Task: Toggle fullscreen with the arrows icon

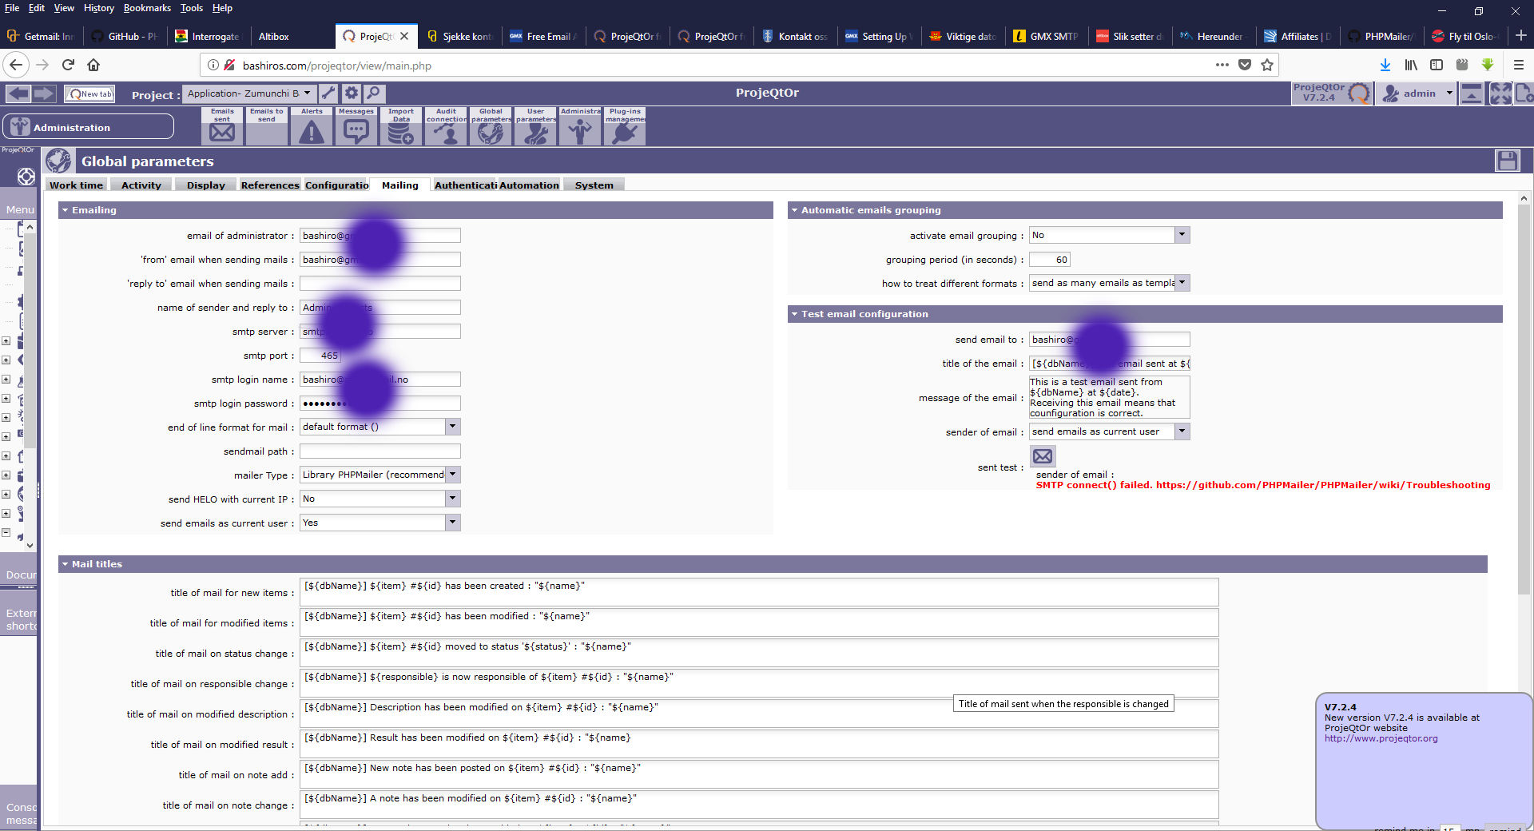Action: coord(1500,93)
